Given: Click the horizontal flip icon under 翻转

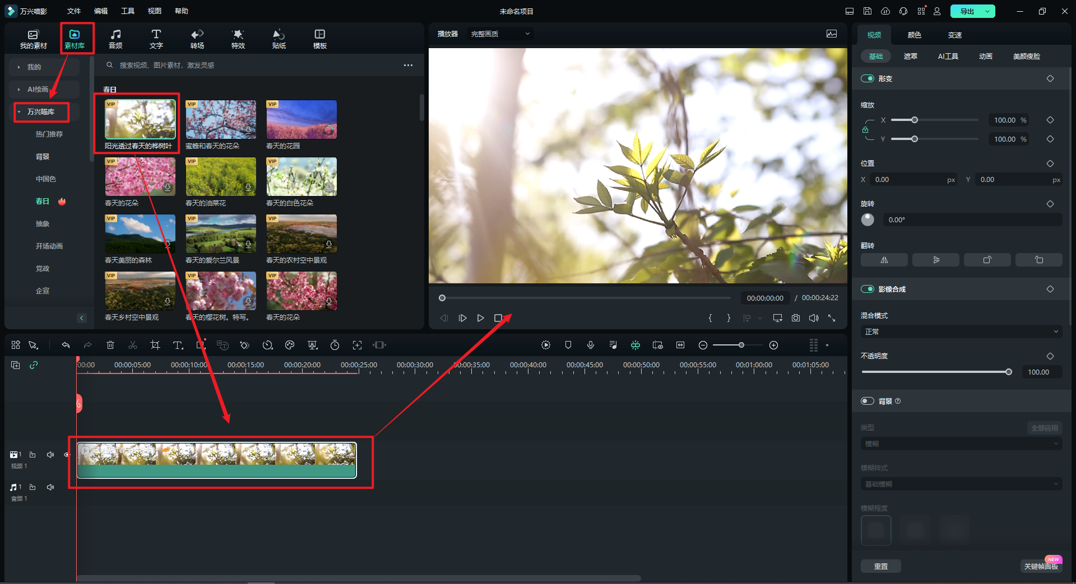Looking at the screenshot, I should pos(884,260).
